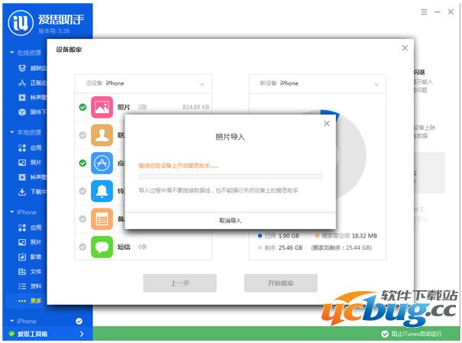Image resolution: width=462 pixels, height=343 pixels.
Task: Open 影音 under the iPhone section
Action: point(30,257)
